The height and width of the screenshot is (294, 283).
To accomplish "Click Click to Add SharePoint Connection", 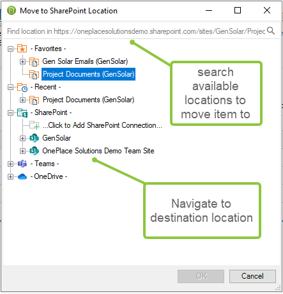I will click(x=102, y=125).
